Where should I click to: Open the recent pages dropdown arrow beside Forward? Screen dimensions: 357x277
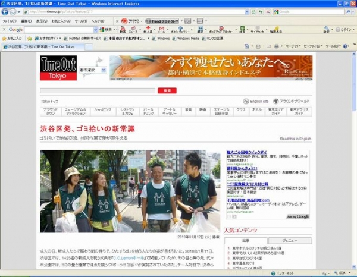[x=19, y=12]
